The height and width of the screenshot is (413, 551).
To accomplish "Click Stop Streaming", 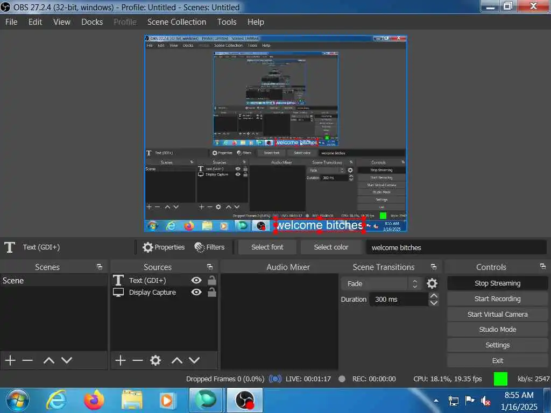I will 497,283.
